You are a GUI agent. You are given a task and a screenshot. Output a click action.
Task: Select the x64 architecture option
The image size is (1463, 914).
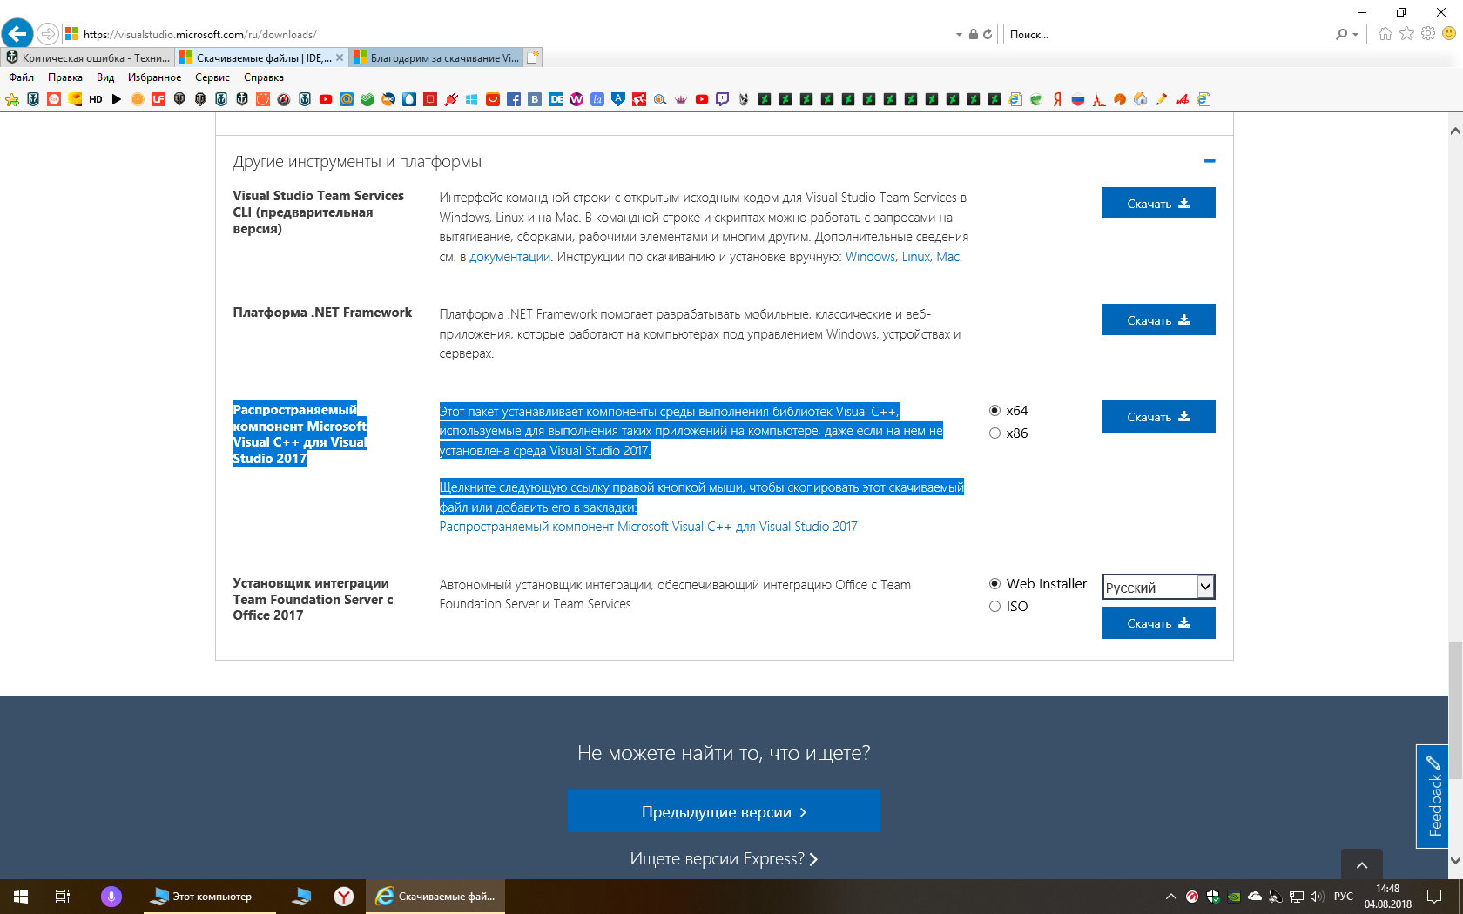point(994,411)
